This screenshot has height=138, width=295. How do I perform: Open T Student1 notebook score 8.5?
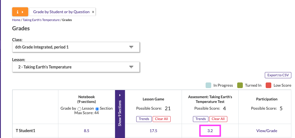click(87, 131)
